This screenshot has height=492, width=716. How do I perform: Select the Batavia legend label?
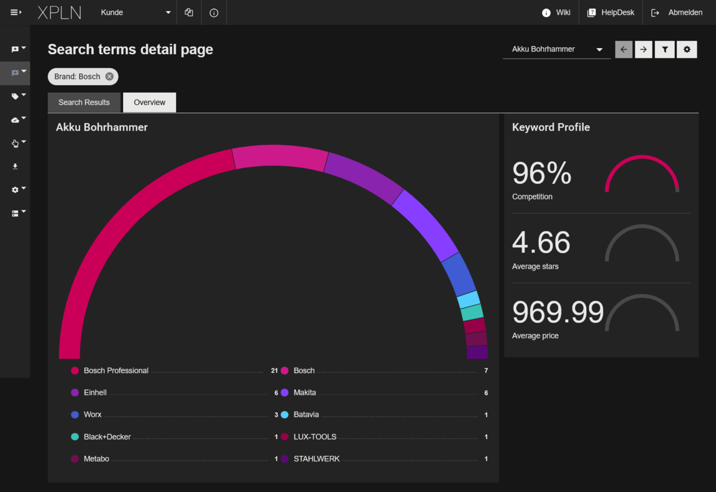(x=306, y=415)
